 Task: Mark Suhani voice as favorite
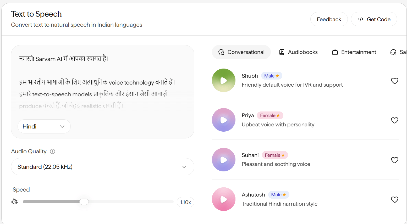(x=395, y=160)
